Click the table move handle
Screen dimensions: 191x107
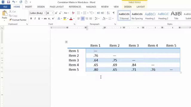point(66,42)
